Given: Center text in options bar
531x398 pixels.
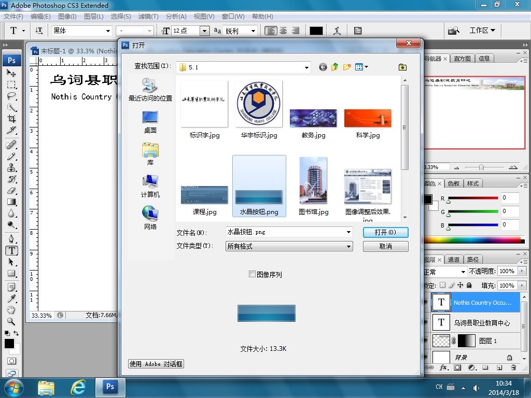Looking at the screenshot, I should point(283,31).
